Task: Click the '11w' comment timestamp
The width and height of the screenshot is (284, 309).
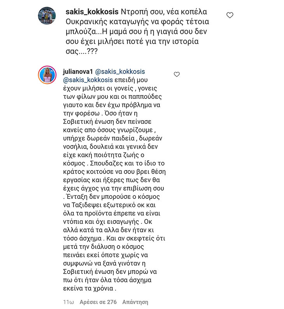Action: coord(68,302)
